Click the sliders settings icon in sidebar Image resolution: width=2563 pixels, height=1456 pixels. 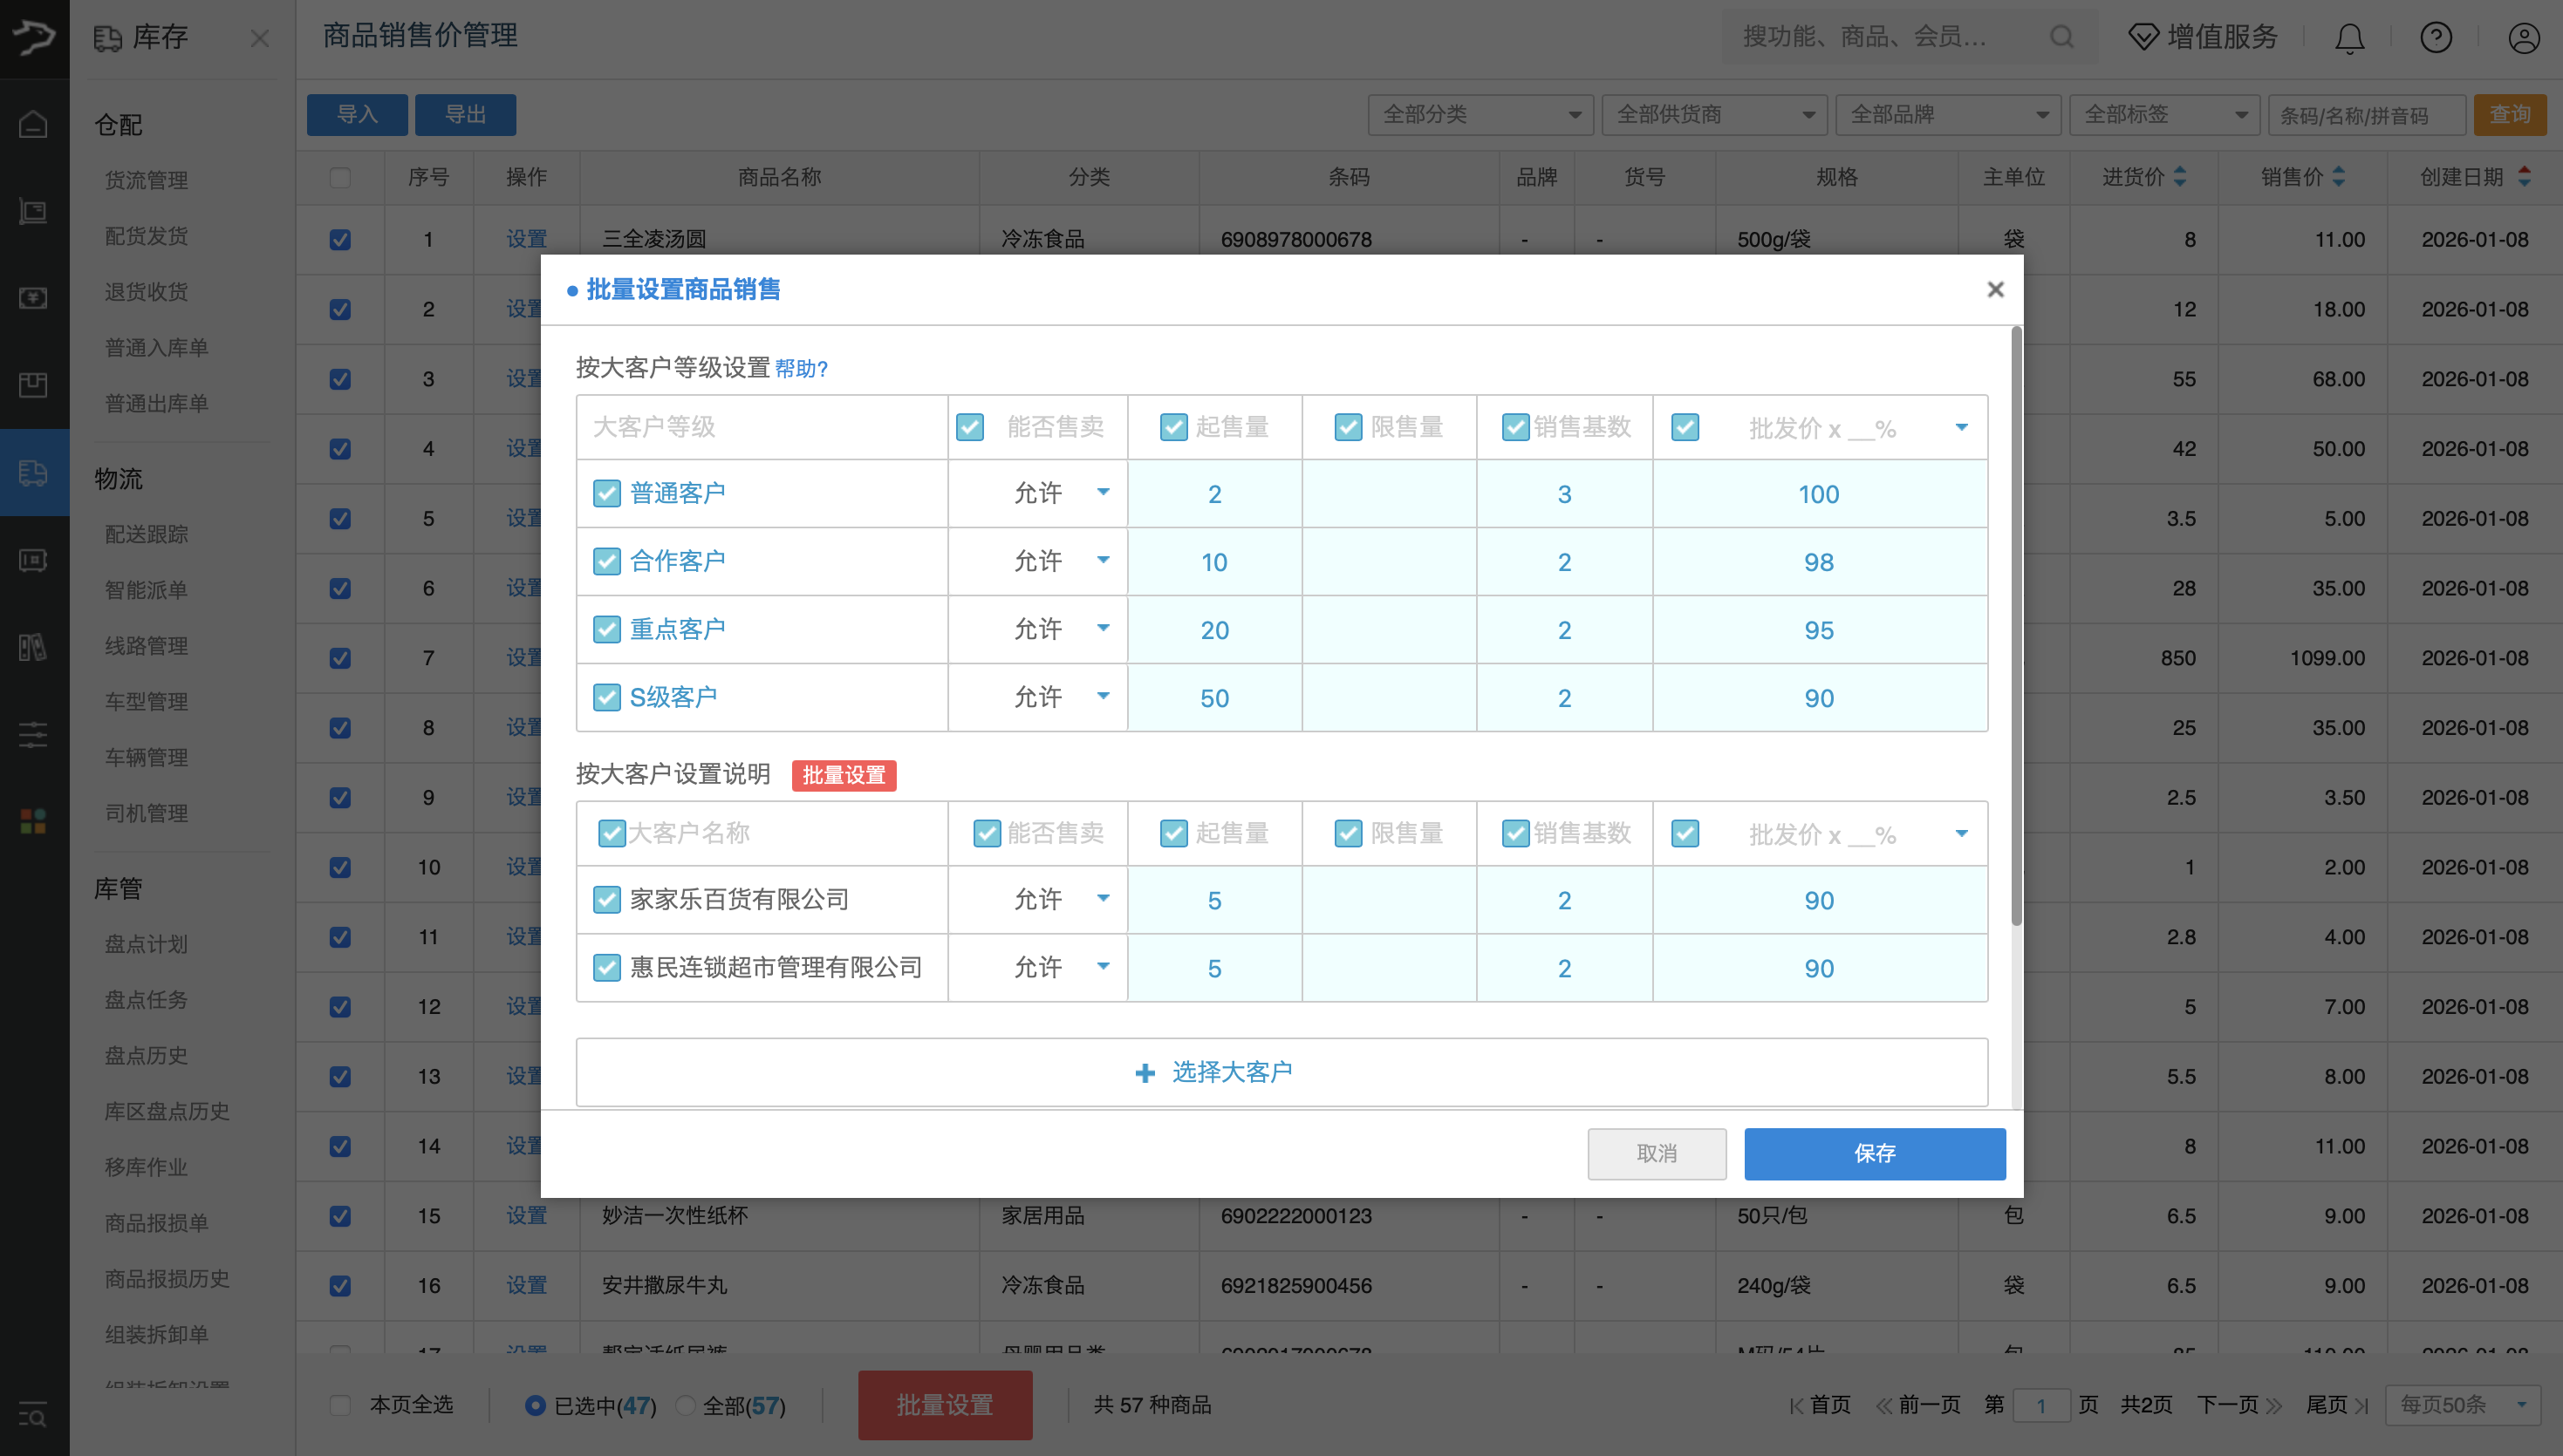tap(33, 735)
